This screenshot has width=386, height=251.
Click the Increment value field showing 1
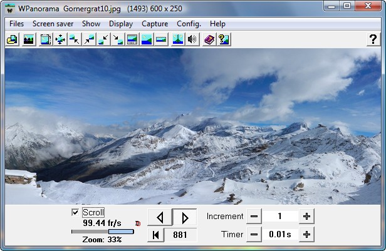click(x=280, y=217)
